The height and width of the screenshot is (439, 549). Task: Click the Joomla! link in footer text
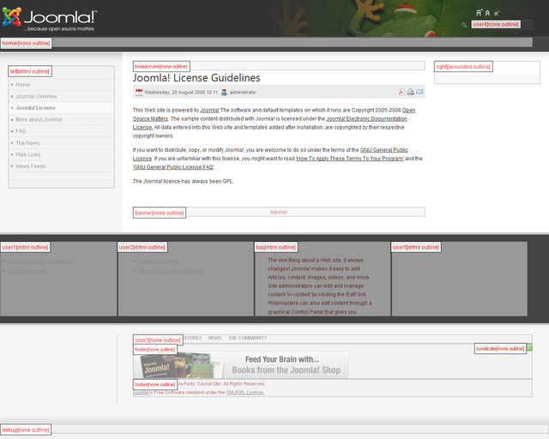141,393
